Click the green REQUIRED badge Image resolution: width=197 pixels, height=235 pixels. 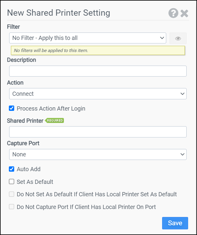55,121
